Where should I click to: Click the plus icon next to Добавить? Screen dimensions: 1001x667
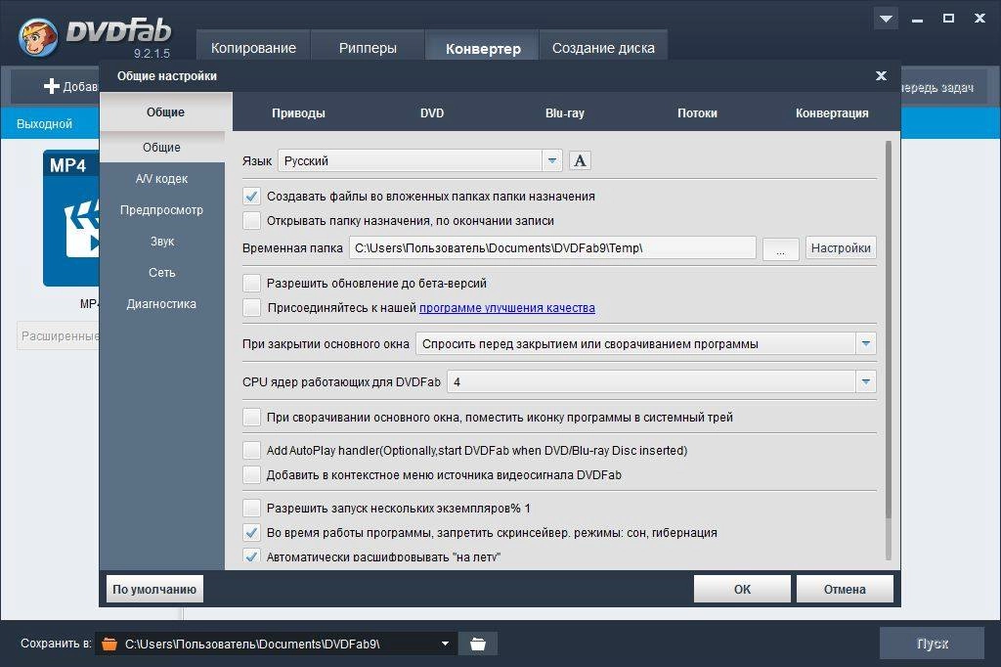coord(52,86)
